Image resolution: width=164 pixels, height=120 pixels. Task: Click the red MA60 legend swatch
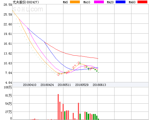tap(142, 2)
